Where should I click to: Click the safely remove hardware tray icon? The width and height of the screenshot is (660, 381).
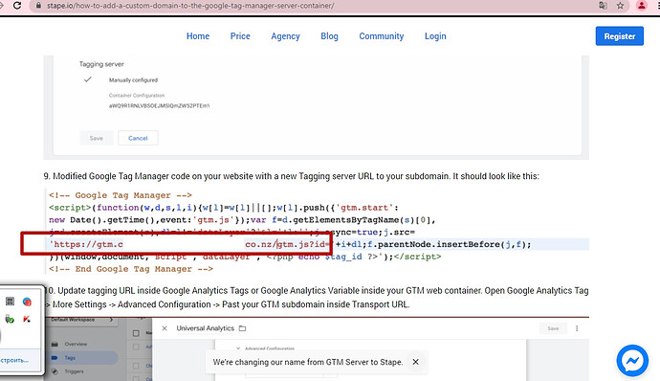tap(10, 319)
